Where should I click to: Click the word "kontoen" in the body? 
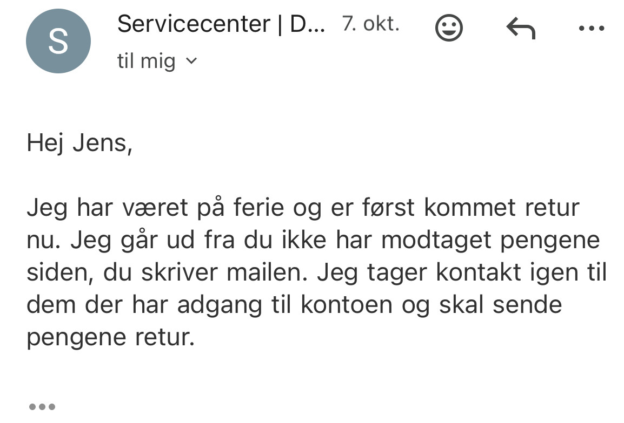(346, 305)
